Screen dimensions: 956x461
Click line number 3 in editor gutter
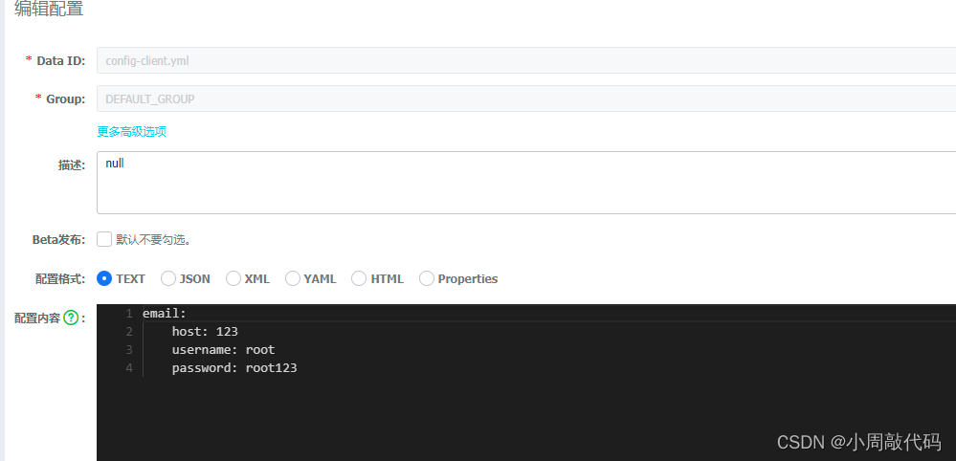pyautogui.click(x=128, y=350)
